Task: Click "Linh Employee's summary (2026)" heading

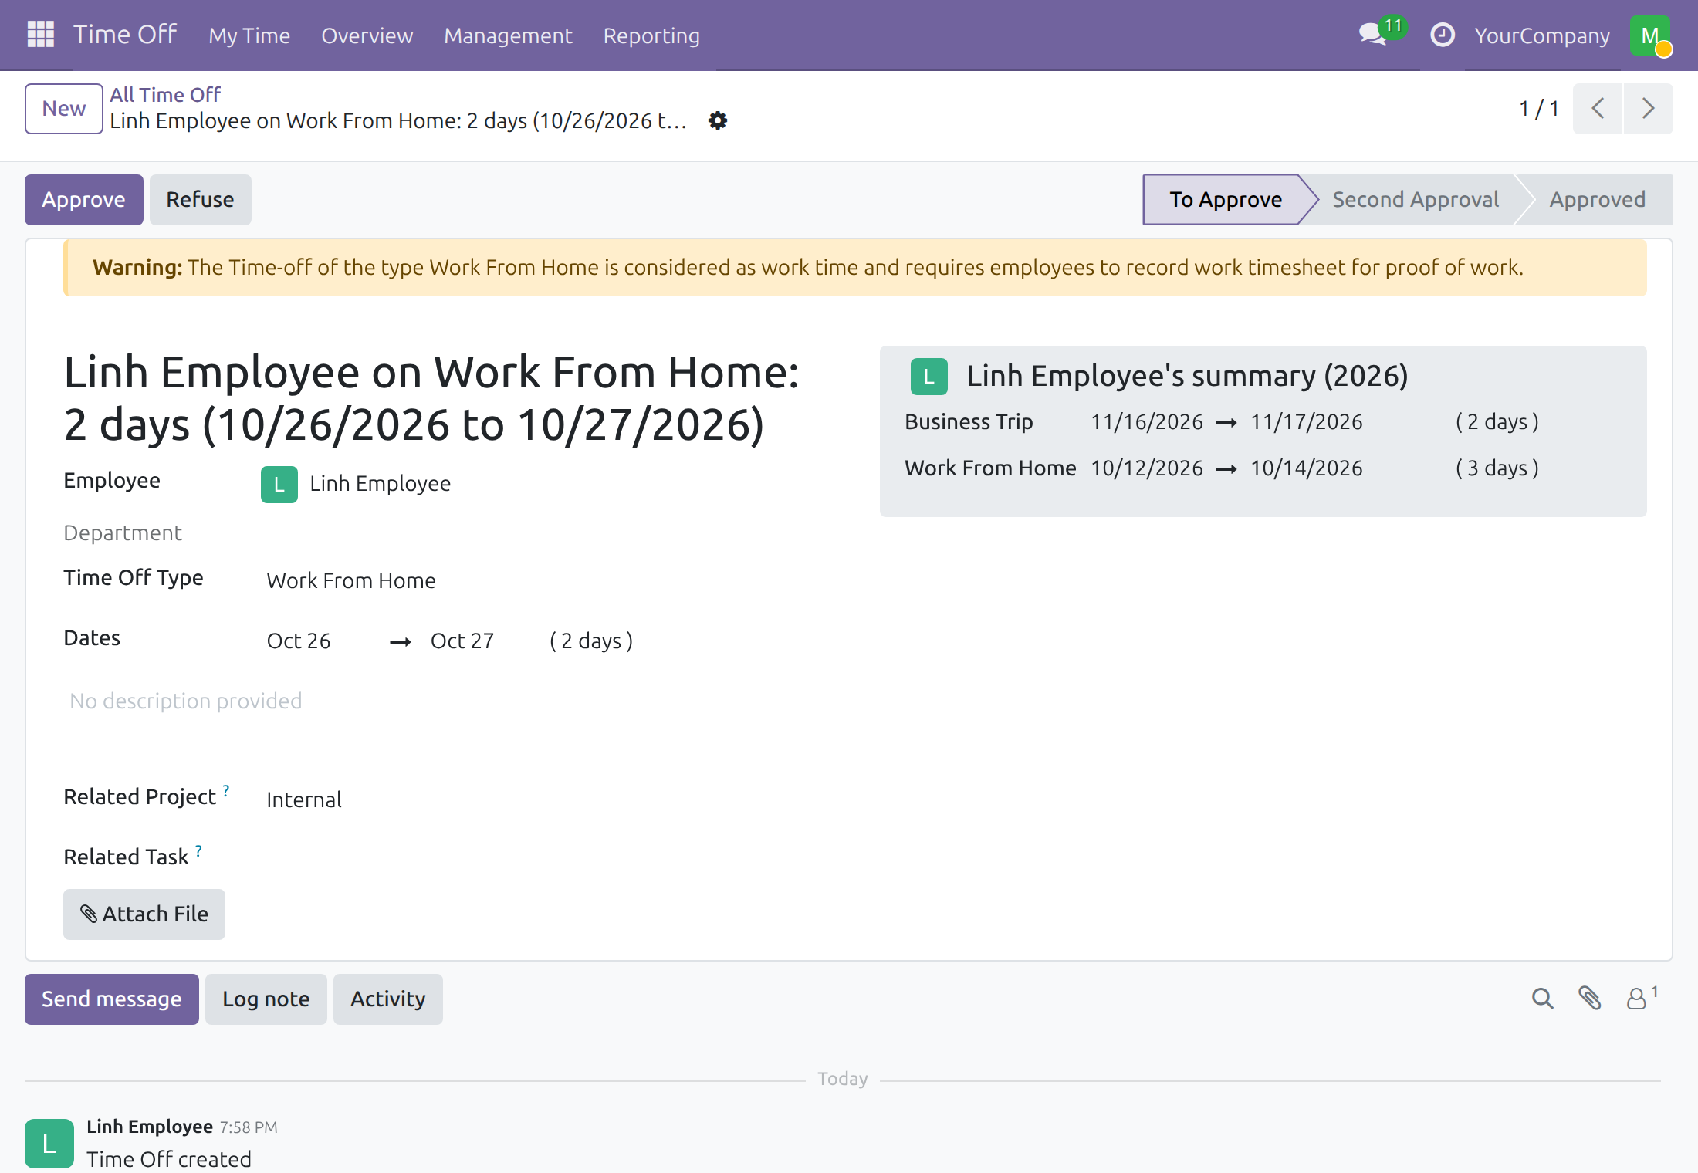Action: [1187, 376]
